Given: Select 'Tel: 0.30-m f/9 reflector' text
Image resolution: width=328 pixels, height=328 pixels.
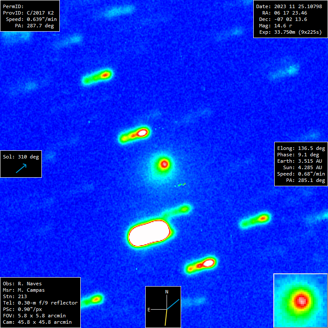Looking at the screenshot, I should (x=40, y=303).
